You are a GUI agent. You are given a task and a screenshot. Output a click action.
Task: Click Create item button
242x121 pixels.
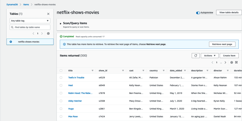229,56
